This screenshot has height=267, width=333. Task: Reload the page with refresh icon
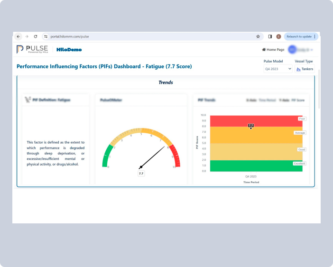[x=36, y=37]
